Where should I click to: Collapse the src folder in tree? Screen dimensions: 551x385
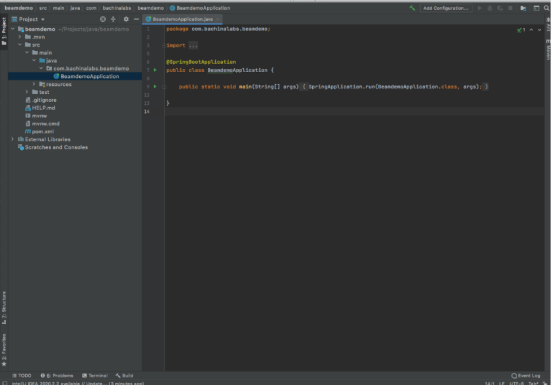pos(20,45)
